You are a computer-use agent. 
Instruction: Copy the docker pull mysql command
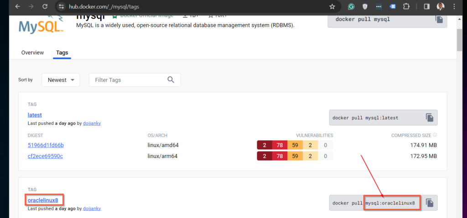(439, 19)
